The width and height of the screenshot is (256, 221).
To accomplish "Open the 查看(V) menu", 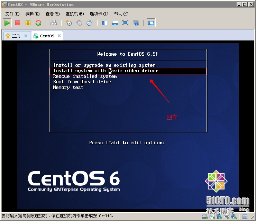I will tap(53, 14).
